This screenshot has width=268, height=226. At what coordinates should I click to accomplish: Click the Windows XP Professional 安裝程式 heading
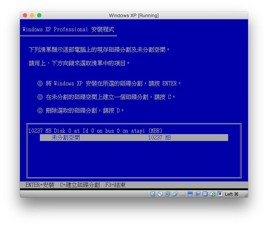68,29
